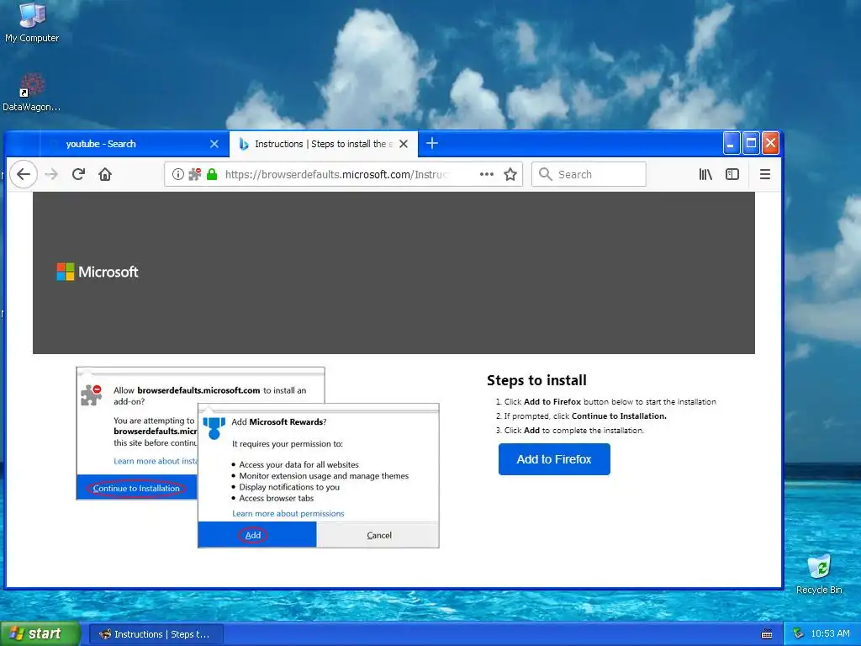Screen dimensions: 861x646
Task: Minimize the Firefox window
Action: (x=732, y=143)
